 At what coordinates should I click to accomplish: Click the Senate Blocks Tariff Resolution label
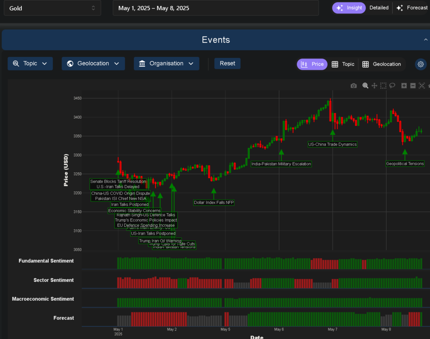(118, 182)
